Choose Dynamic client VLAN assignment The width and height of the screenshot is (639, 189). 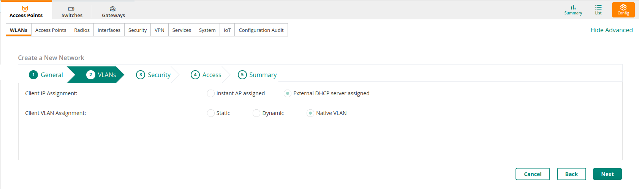(256, 113)
